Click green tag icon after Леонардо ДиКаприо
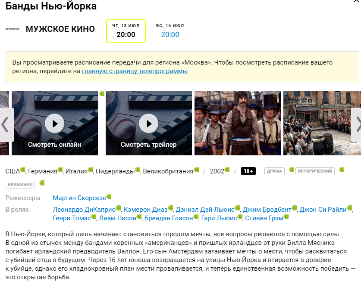 point(119,208)
